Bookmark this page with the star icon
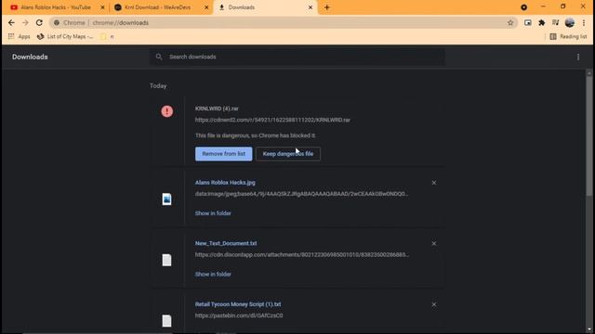This screenshot has width=595, height=334. 510,22
